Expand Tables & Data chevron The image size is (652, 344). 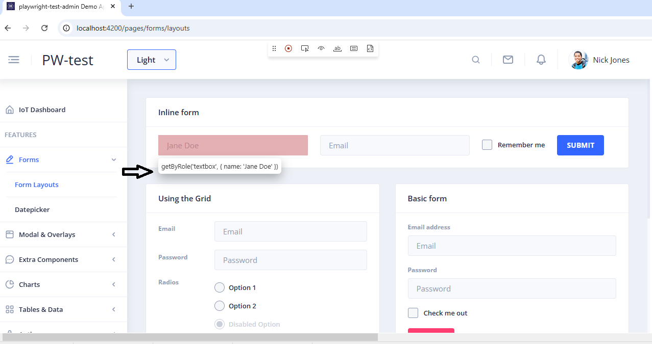[x=114, y=309]
